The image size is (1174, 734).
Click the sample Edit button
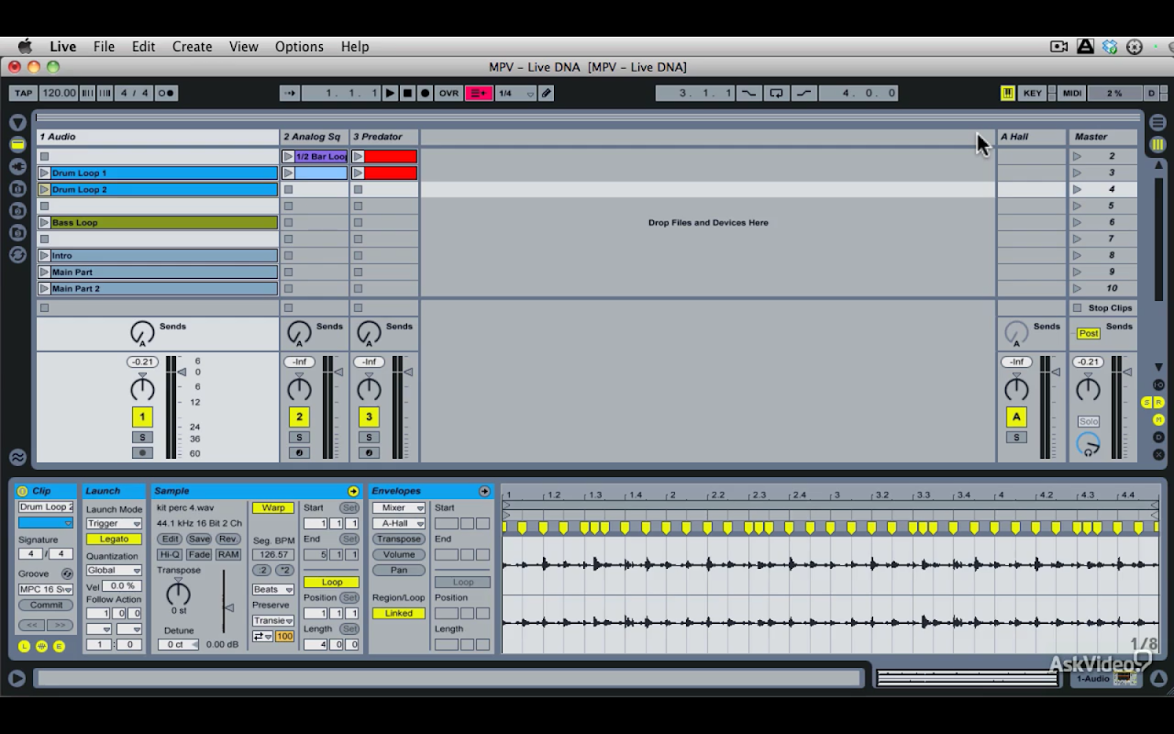coord(169,539)
